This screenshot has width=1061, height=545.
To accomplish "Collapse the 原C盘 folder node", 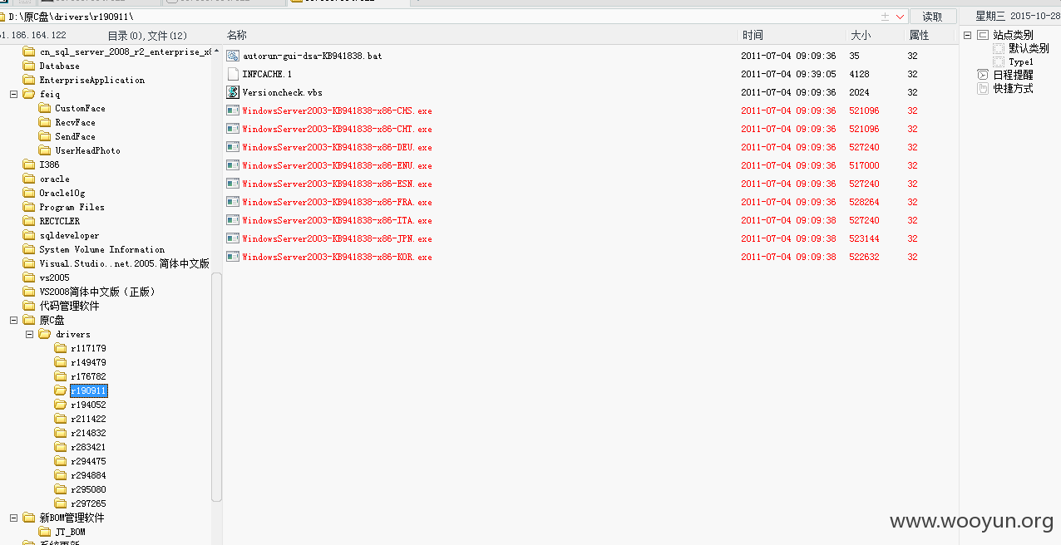I will [13, 320].
